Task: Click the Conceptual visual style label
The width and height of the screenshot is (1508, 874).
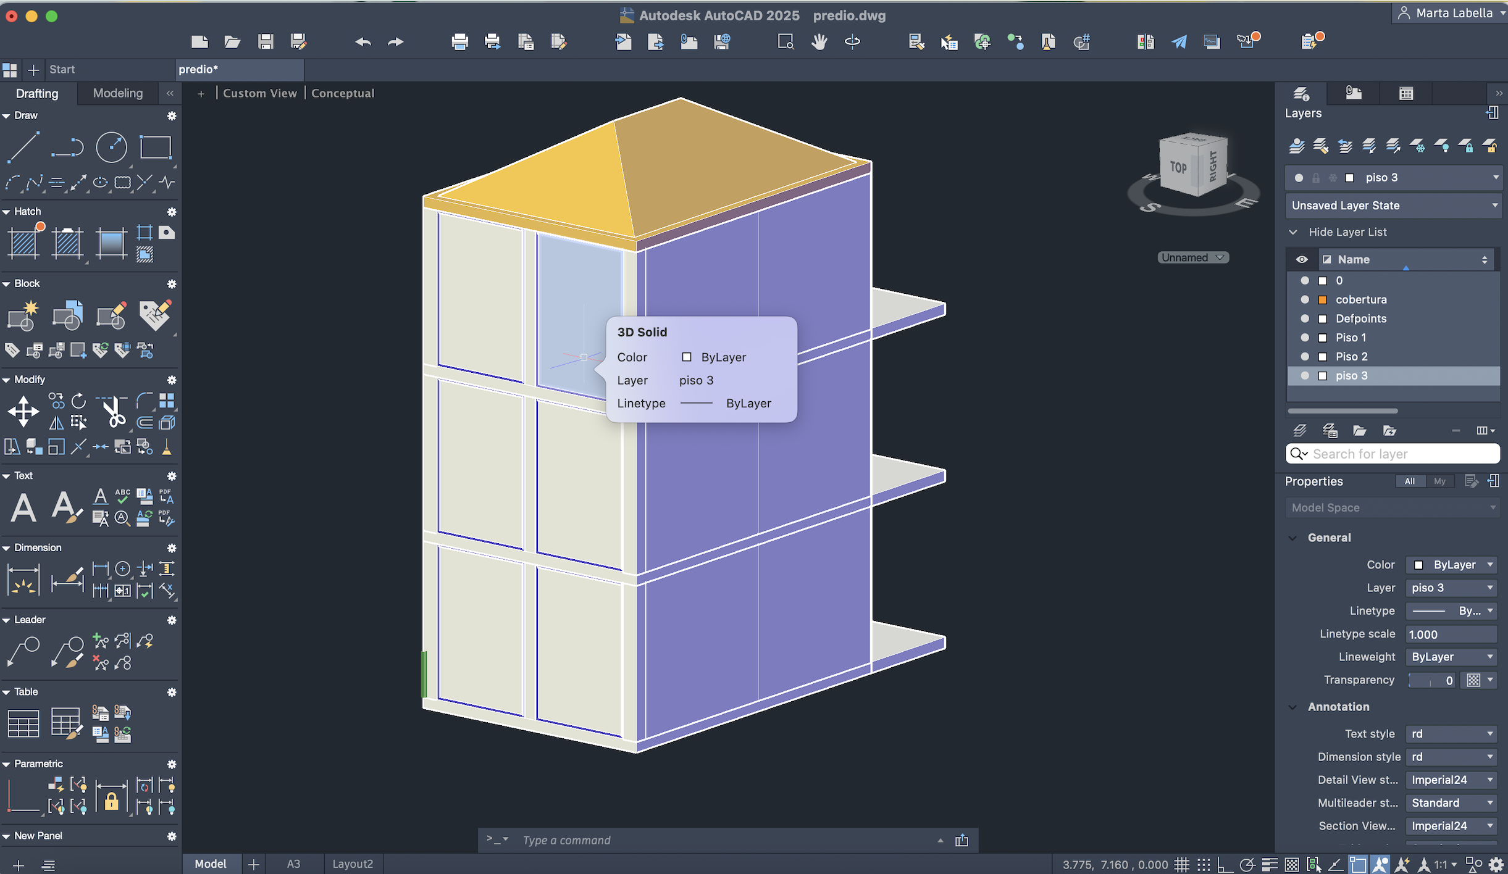Action: (343, 93)
